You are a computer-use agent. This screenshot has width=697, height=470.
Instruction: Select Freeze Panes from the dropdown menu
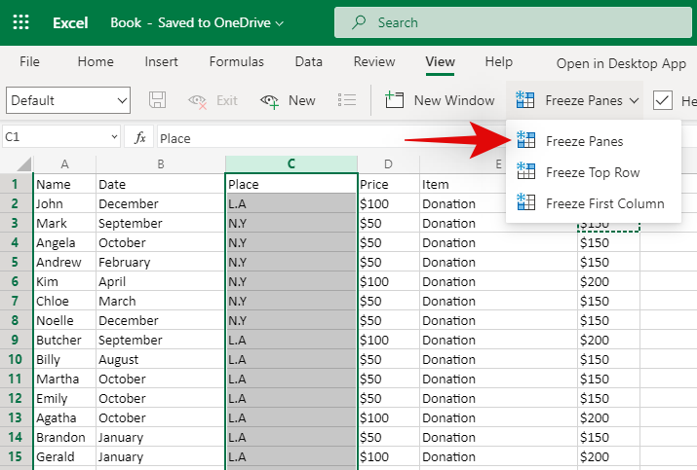click(x=584, y=141)
